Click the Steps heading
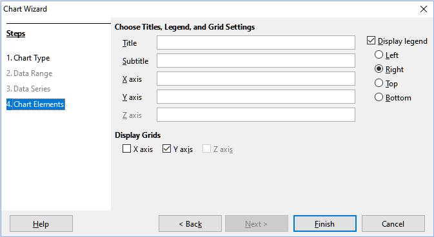This screenshot has height=237, width=434. (15, 33)
